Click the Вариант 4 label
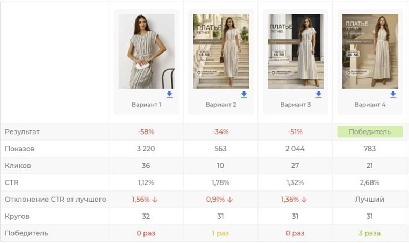This screenshot has height=243, width=409. [x=370, y=105]
